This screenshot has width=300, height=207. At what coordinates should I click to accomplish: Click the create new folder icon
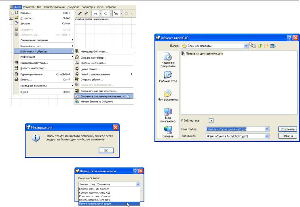coord(266,46)
